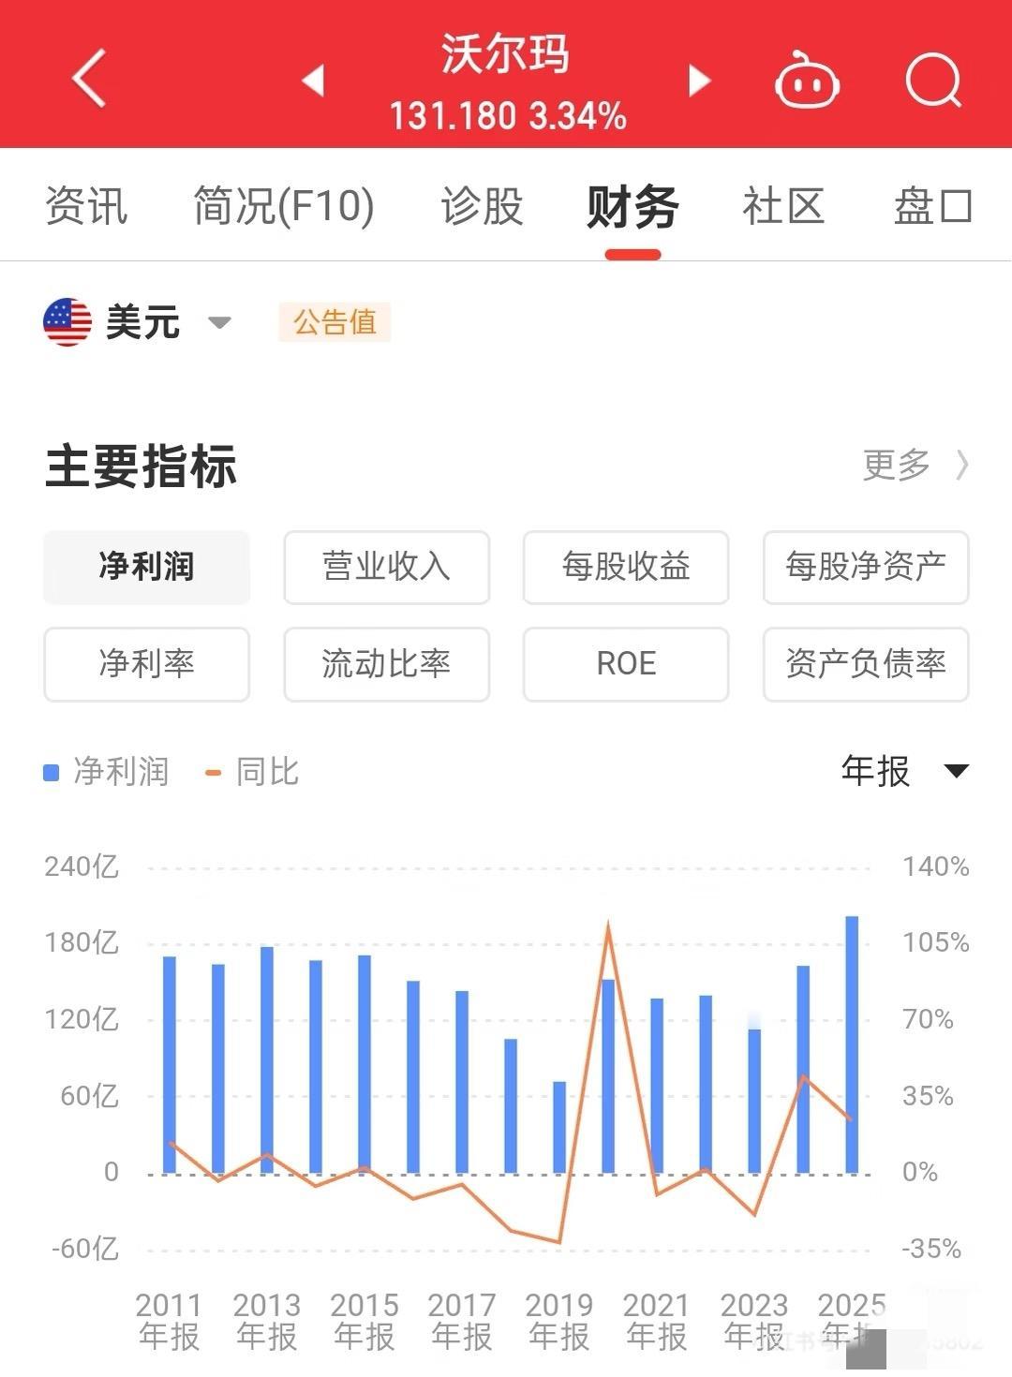Tap the 2019 net profit bar
Screen dimensions: 1012x1377
[559, 1127]
